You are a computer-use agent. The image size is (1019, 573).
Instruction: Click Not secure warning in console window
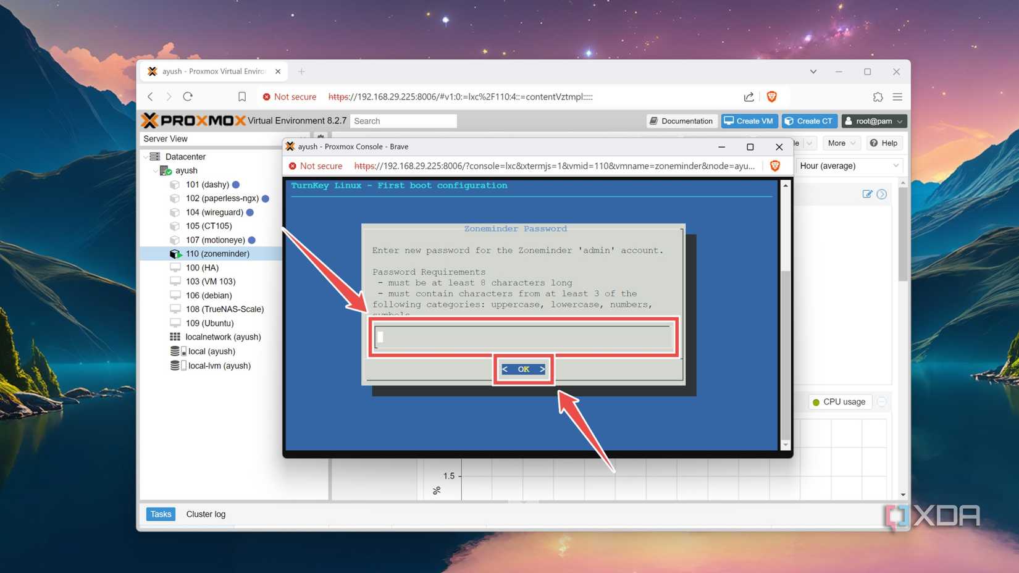point(316,166)
